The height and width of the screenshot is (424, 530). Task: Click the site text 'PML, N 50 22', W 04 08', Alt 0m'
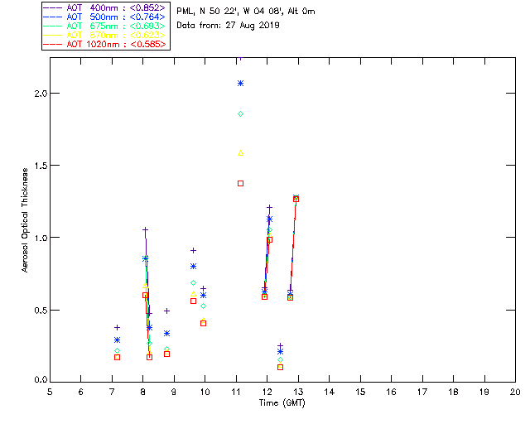tap(246, 12)
